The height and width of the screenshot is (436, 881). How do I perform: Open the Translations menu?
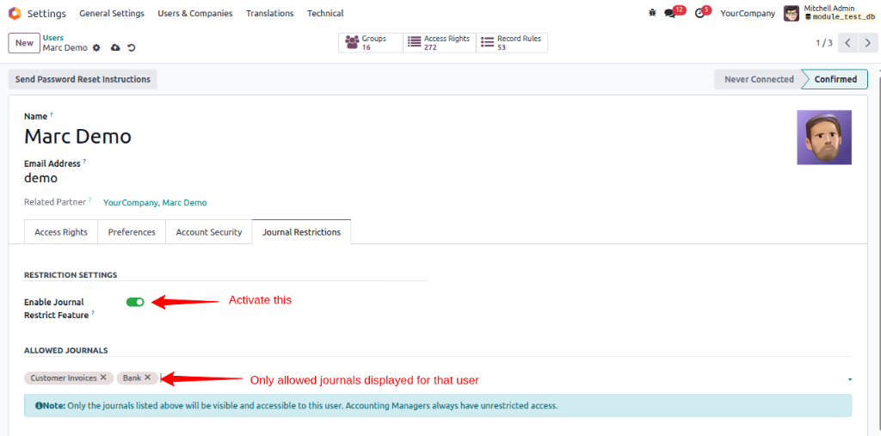[x=269, y=13]
